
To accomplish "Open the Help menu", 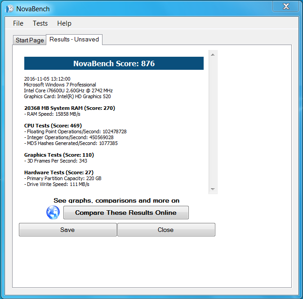I will (64, 23).
